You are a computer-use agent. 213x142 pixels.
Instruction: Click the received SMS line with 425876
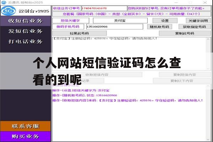(105, 38)
